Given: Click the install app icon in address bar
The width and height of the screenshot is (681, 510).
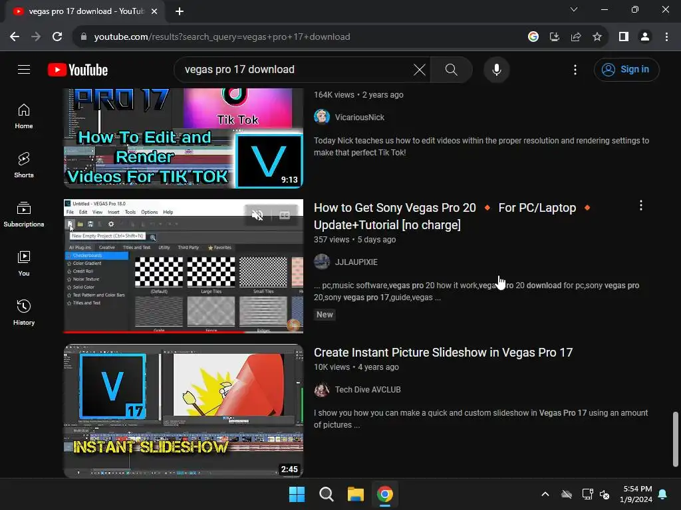Looking at the screenshot, I should pos(555,37).
